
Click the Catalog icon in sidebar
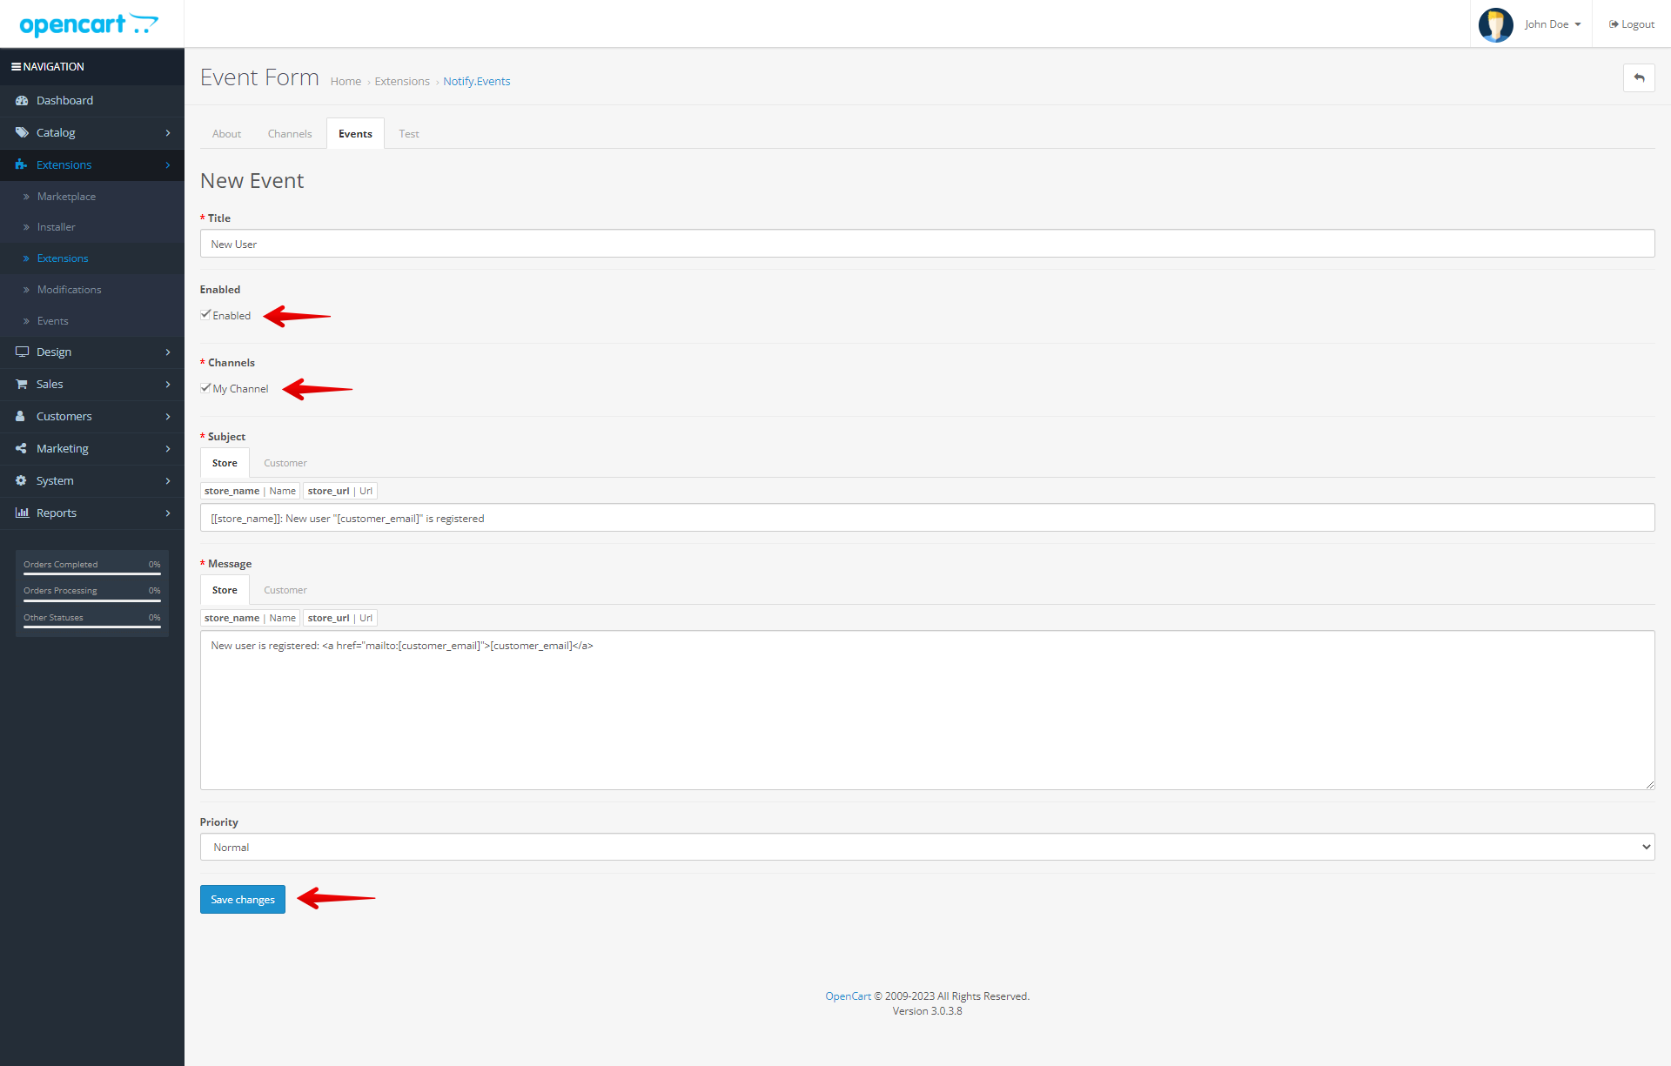coord(21,131)
